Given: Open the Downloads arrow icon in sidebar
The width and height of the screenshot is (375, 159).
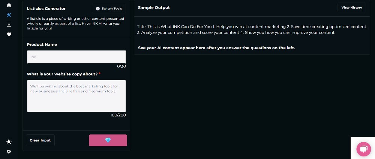Looking at the screenshot, I should (9, 25).
